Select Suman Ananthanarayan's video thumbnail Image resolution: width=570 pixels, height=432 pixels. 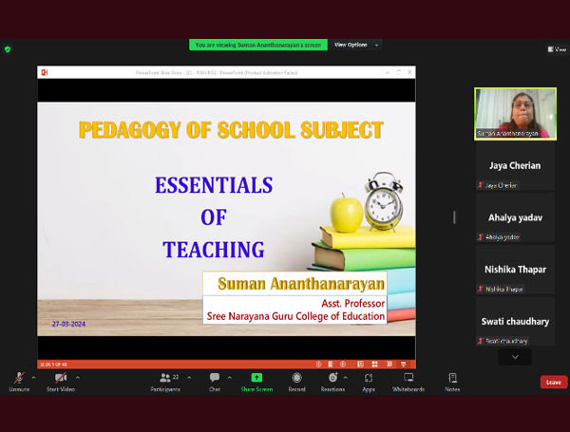515,114
